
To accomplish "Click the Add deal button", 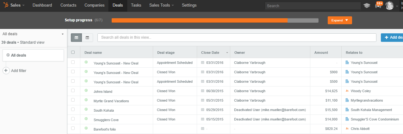I will [x=392, y=37].
